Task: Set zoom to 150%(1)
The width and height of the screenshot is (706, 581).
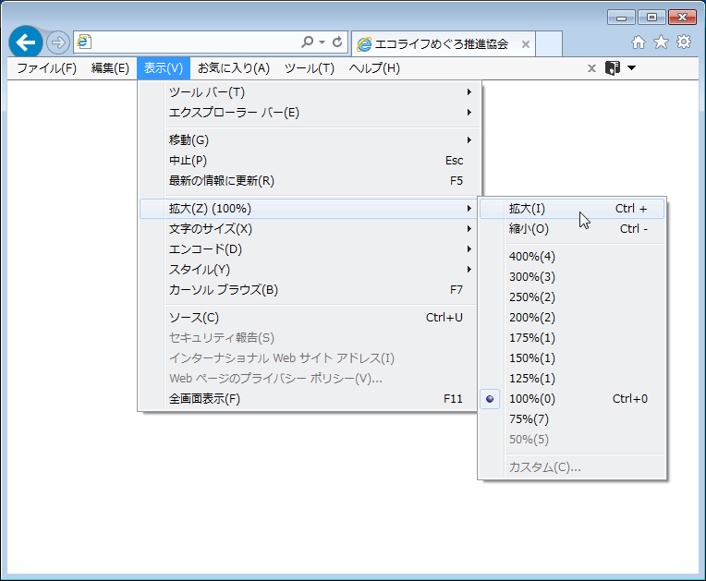Action: point(572,358)
